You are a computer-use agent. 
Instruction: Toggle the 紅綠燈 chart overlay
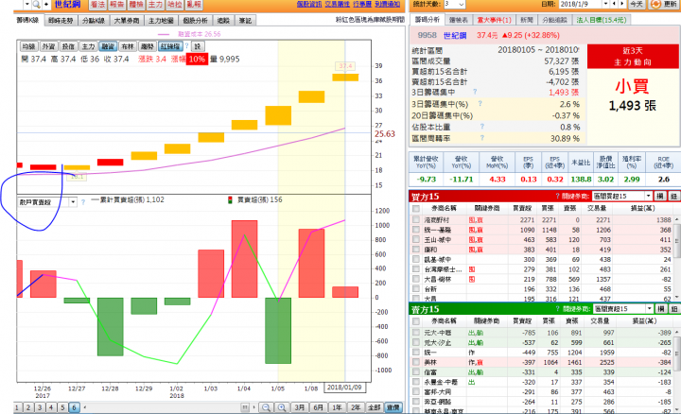(170, 46)
